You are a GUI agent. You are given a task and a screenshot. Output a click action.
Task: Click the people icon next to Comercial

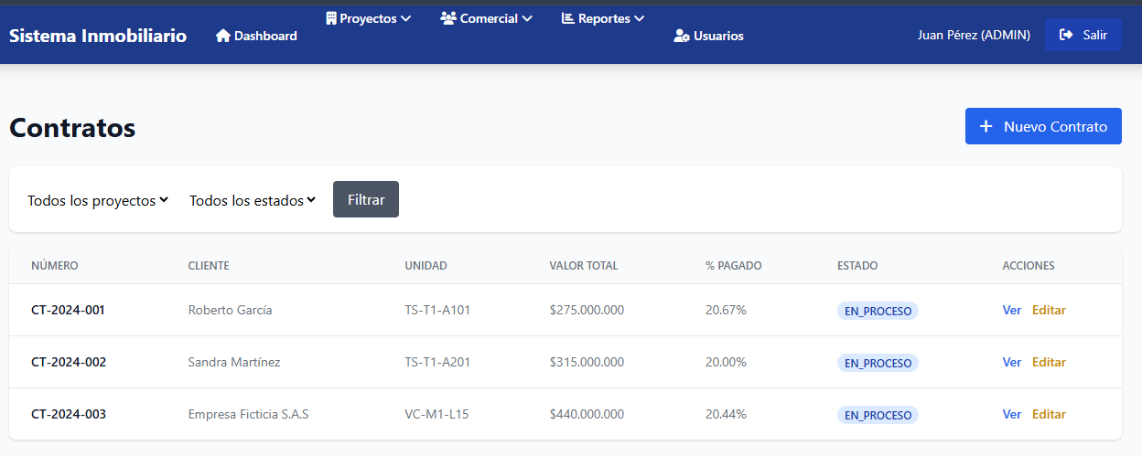(448, 17)
